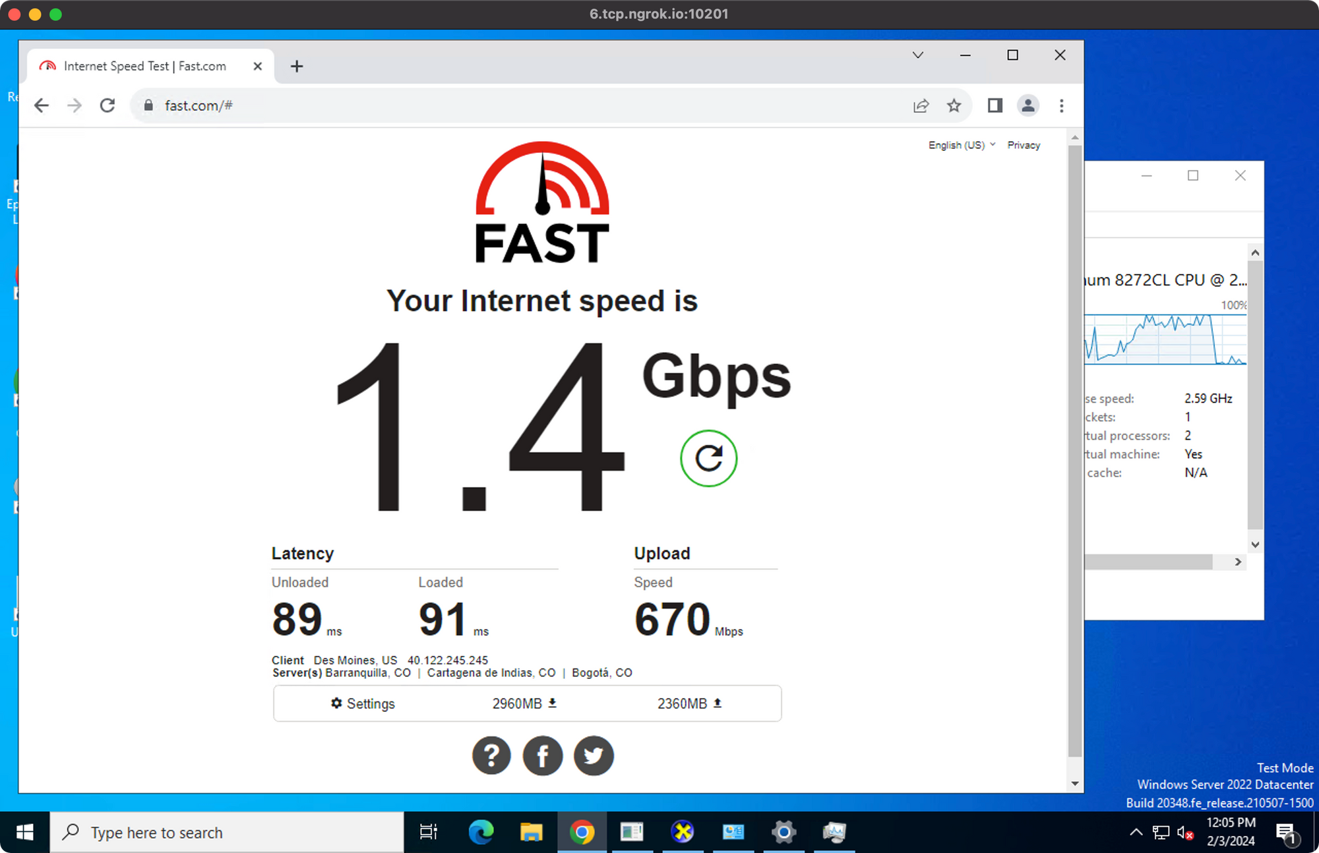Viewport: 1319px width, 853px height.
Task: Click scroll right arrow in Task Manager
Action: (x=1238, y=562)
